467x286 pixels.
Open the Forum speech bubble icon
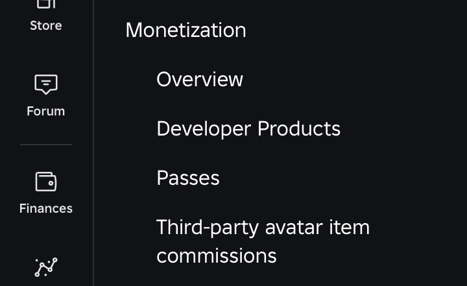pos(45,84)
